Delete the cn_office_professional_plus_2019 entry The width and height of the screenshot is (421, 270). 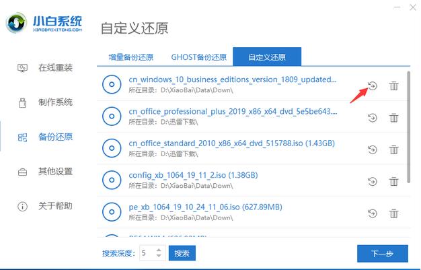393,118
